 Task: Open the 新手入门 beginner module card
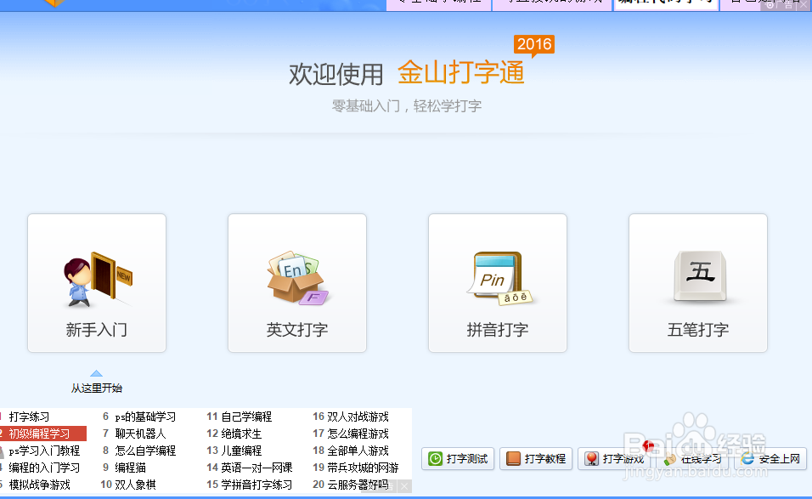coord(97,283)
